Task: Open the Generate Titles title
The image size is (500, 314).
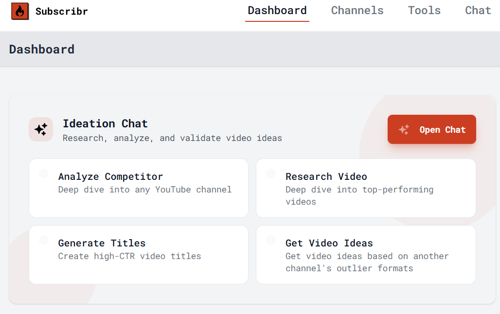Action: pyautogui.click(x=102, y=243)
